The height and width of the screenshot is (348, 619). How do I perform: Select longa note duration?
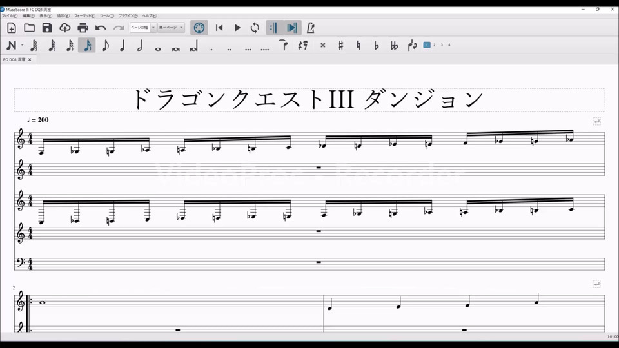pos(193,46)
